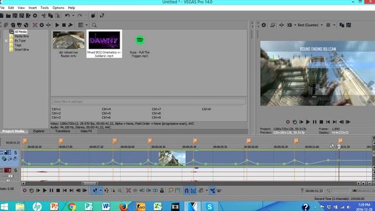375x211 pixels.
Task: Open the Insert menu
Action: tap(33, 8)
